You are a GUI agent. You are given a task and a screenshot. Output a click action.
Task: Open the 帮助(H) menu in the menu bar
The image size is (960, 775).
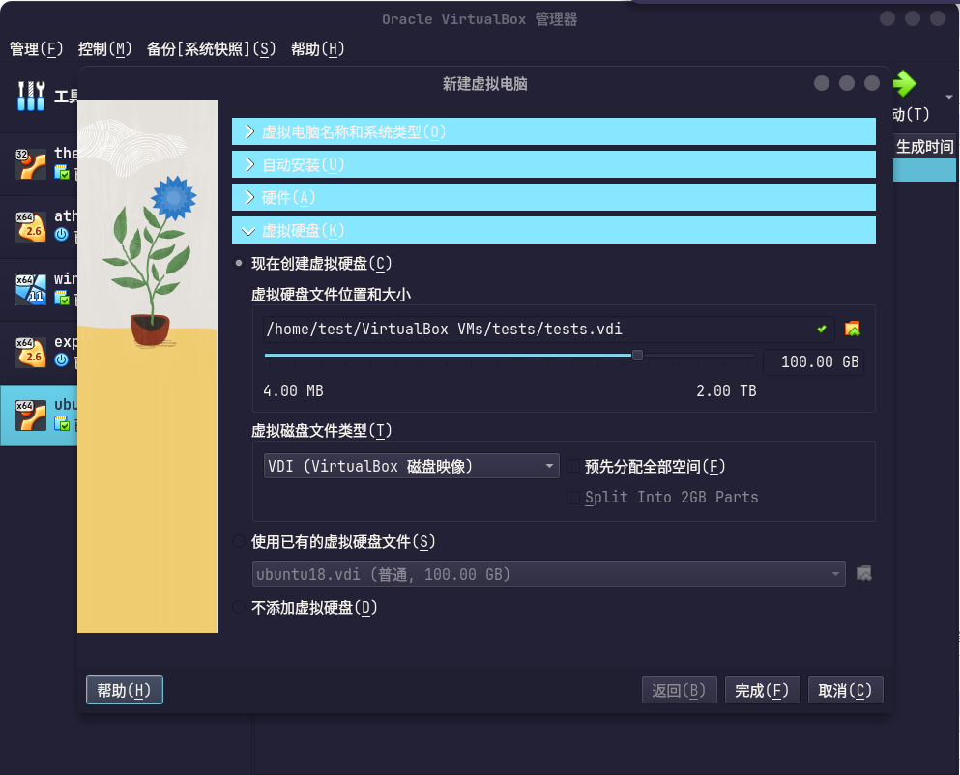coord(317,49)
